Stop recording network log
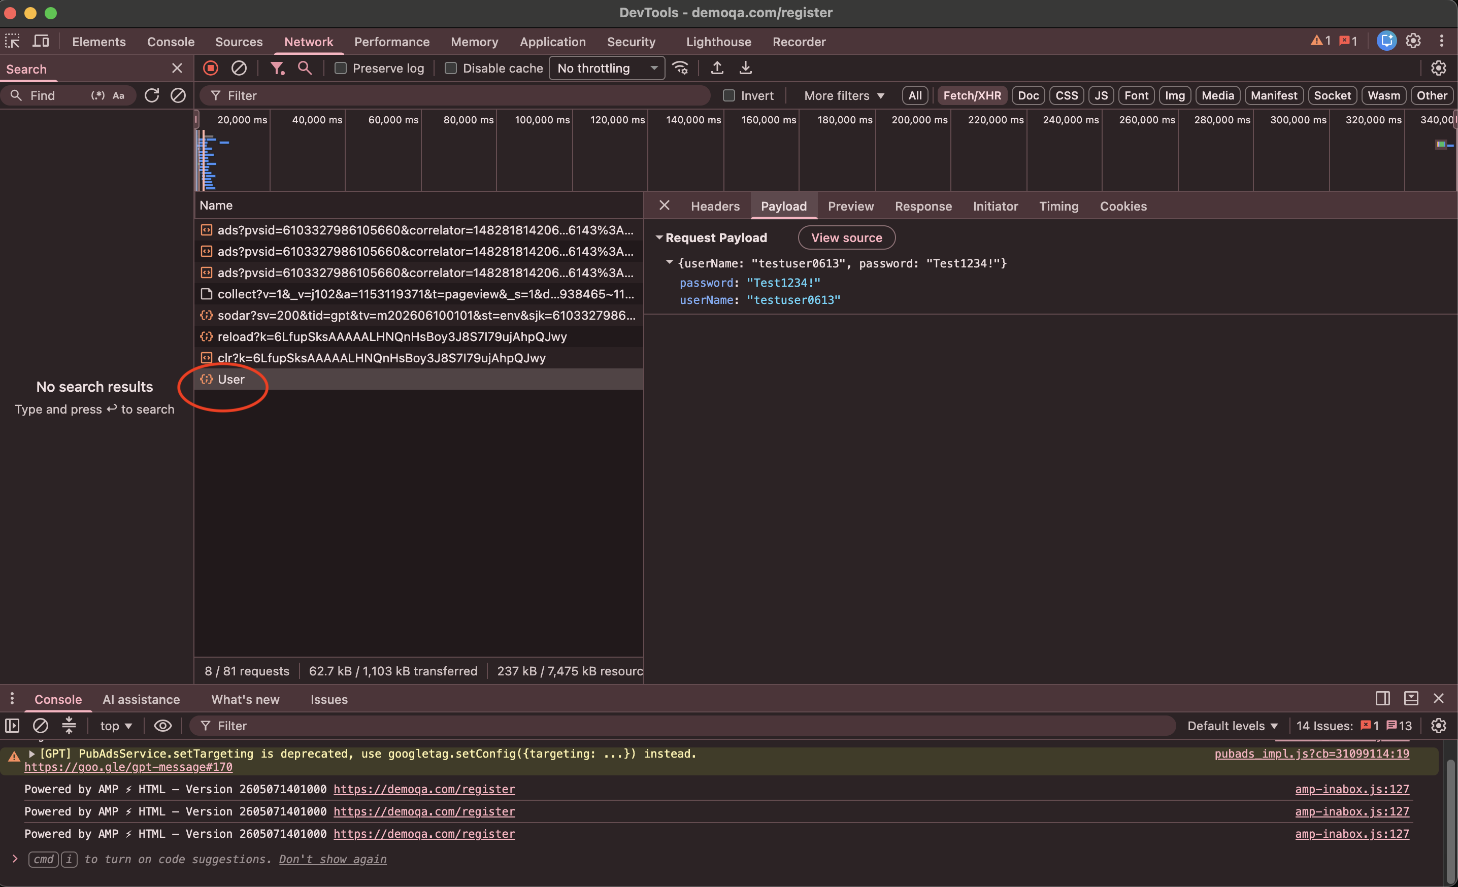1458x887 pixels. tap(210, 68)
